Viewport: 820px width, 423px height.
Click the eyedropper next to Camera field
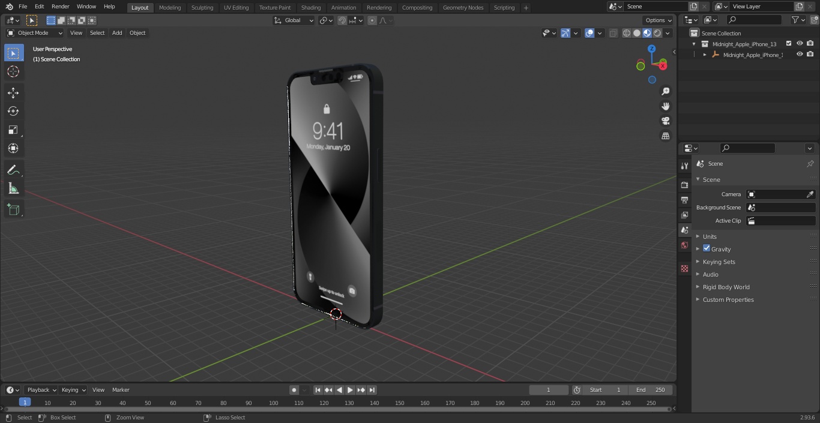tap(810, 194)
